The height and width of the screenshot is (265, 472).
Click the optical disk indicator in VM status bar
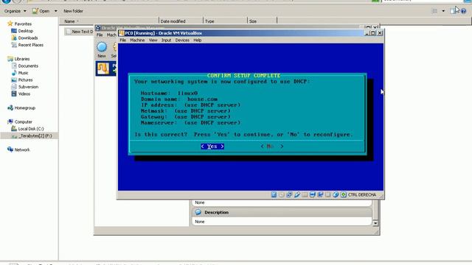pos(282,194)
